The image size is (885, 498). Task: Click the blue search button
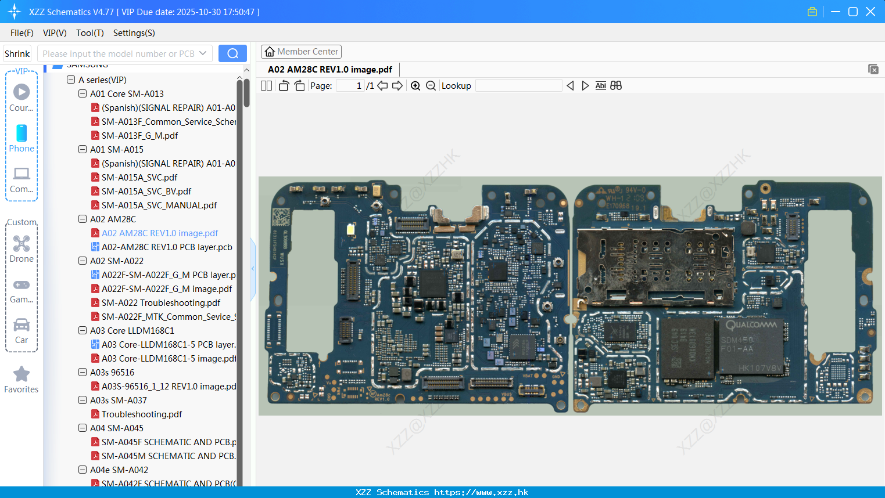tap(232, 53)
